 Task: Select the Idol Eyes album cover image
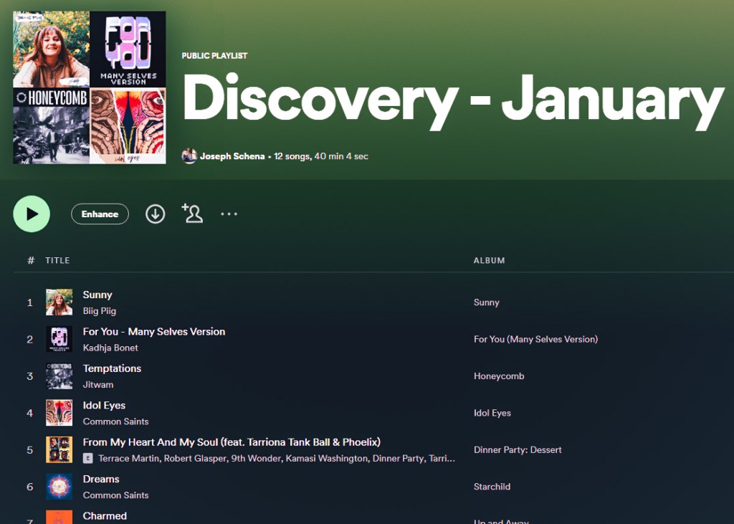coord(59,413)
